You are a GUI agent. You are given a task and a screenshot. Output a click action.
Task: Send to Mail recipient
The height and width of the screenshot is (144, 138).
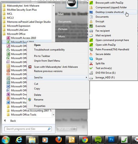(103, 36)
